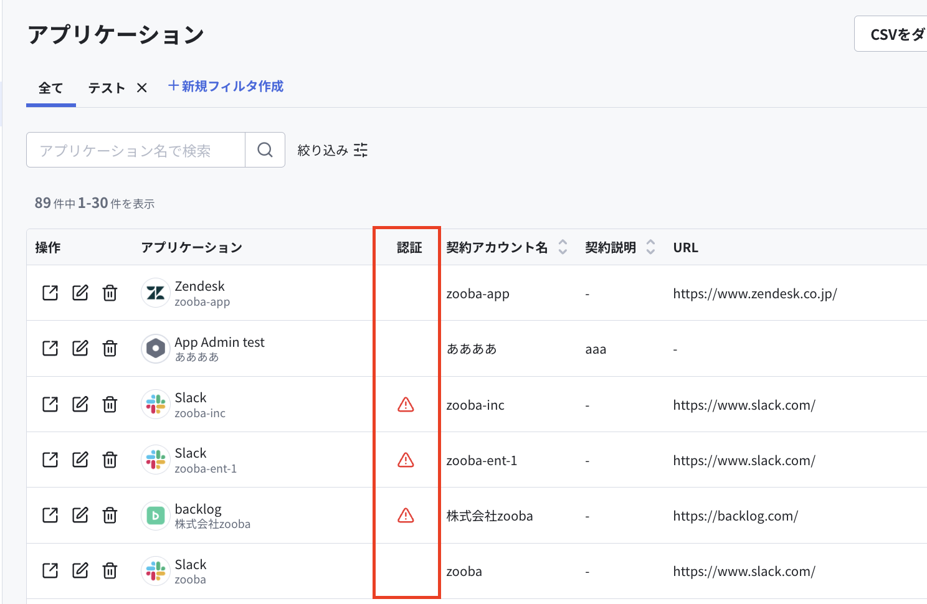
Task: Close the テスト filter tab
Action: pos(142,88)
